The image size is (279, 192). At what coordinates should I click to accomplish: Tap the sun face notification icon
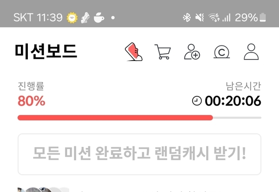[72, 17]
